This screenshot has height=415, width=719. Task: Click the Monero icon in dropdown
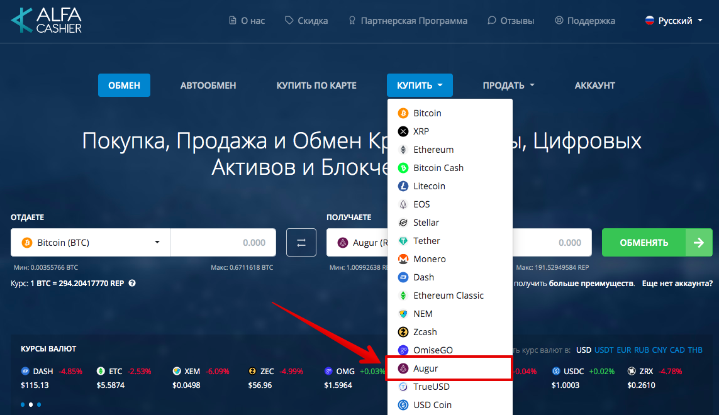coord(403,259)
